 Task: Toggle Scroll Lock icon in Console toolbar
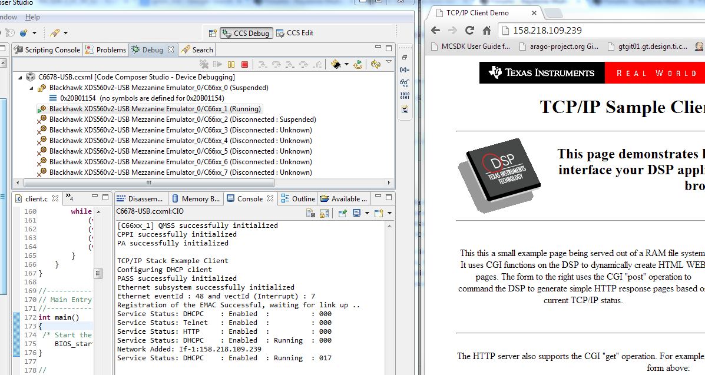(324, 213)
